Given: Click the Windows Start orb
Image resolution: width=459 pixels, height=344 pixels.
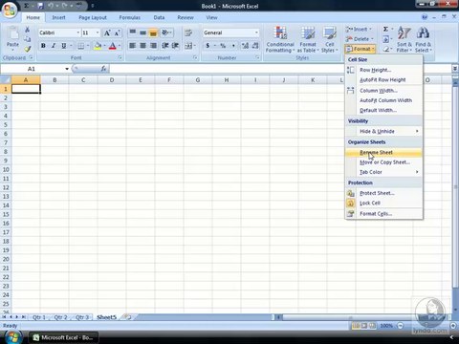Looking at the screenshot, I should [13, 337].
